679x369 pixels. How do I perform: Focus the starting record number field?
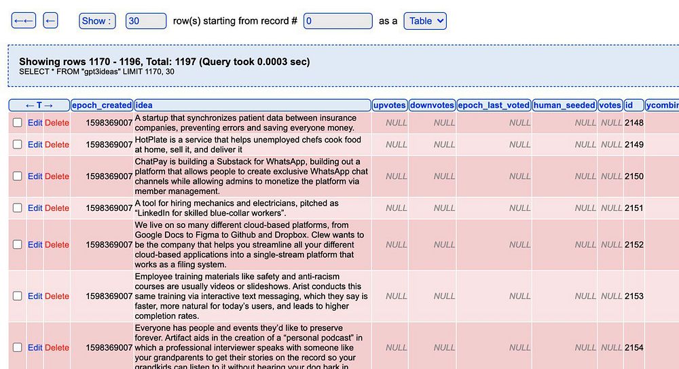(x=337, y=21)
